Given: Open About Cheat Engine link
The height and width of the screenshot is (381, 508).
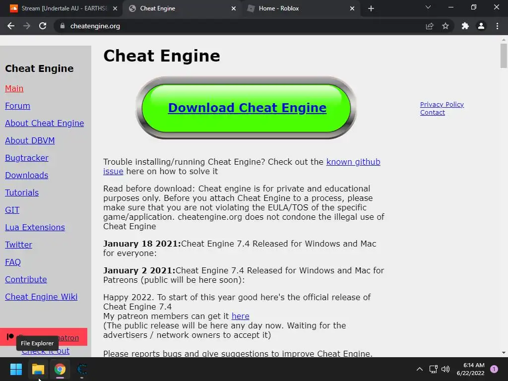Looking at the screenshot, I should point(44,123).
